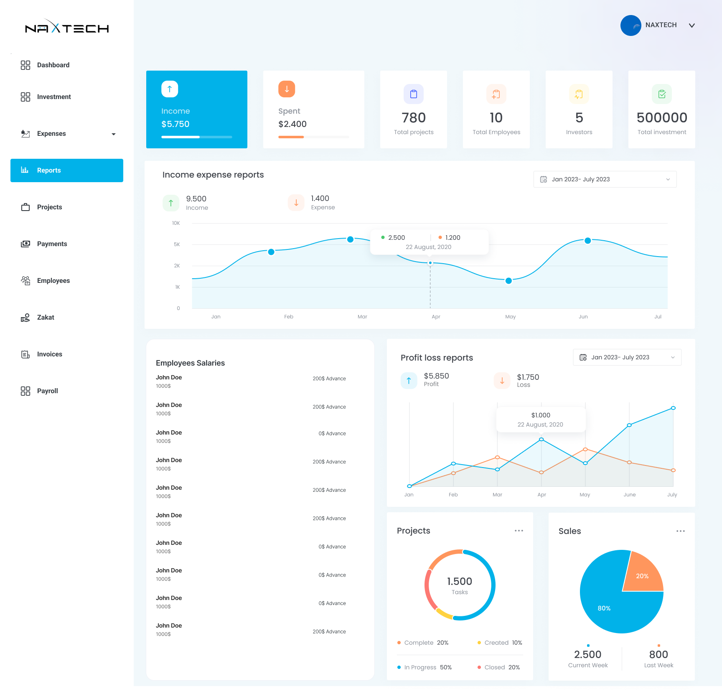722x694 pixels.
Task: Select the Projects briefcase icon
Action: click(x=25, y=207)
